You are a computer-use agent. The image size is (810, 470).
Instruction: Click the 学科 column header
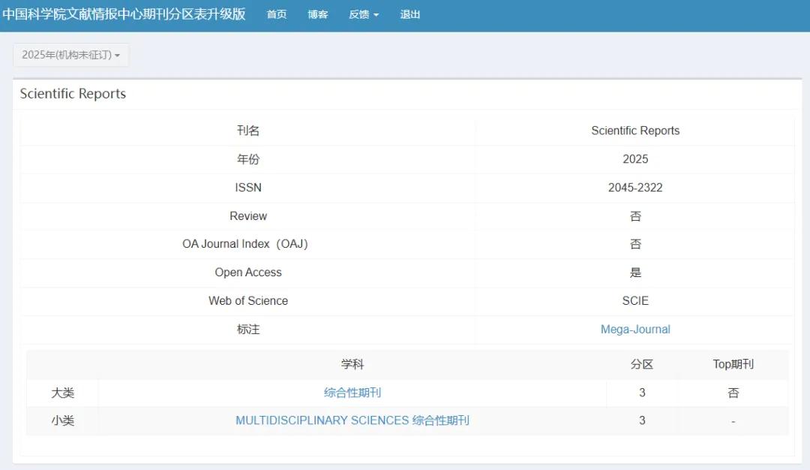click(x=352, y=365)
